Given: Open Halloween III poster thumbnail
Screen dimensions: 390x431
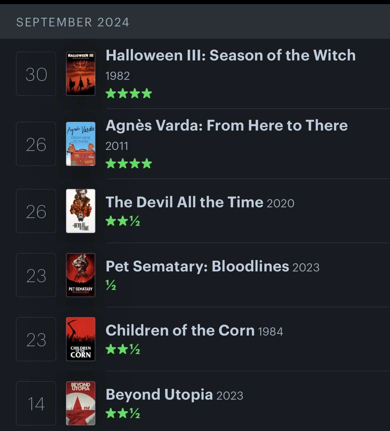Looking at the screenshot, I should [81, 74].
